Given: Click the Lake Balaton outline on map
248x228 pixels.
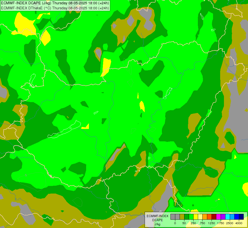Looking at the screenshot, I should (x=64, y=129).
